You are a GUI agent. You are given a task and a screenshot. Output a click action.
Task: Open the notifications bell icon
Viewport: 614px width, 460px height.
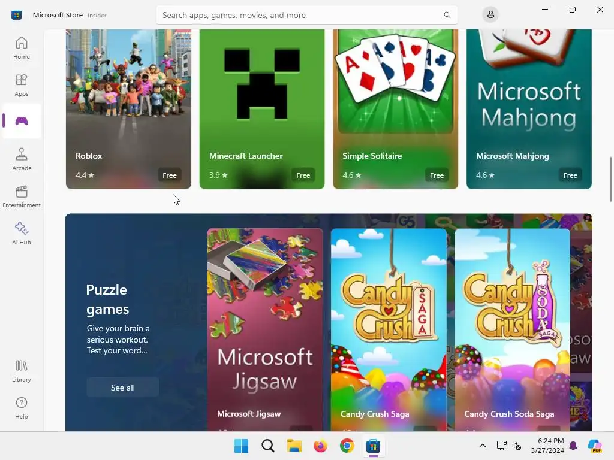(x=573, y=446)
